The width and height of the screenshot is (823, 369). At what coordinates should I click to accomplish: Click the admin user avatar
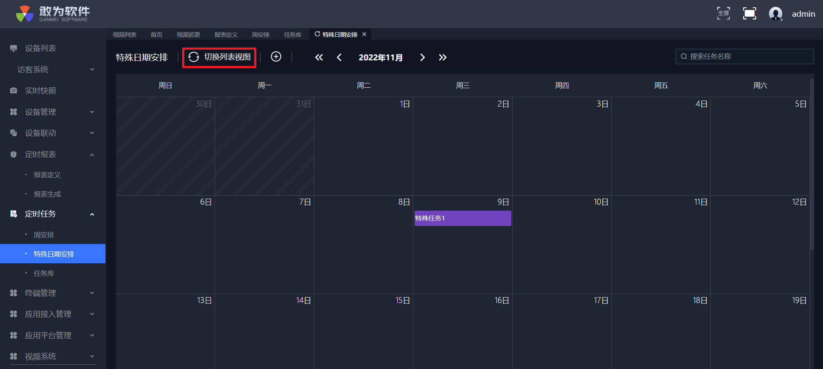(x=775, y=14)
